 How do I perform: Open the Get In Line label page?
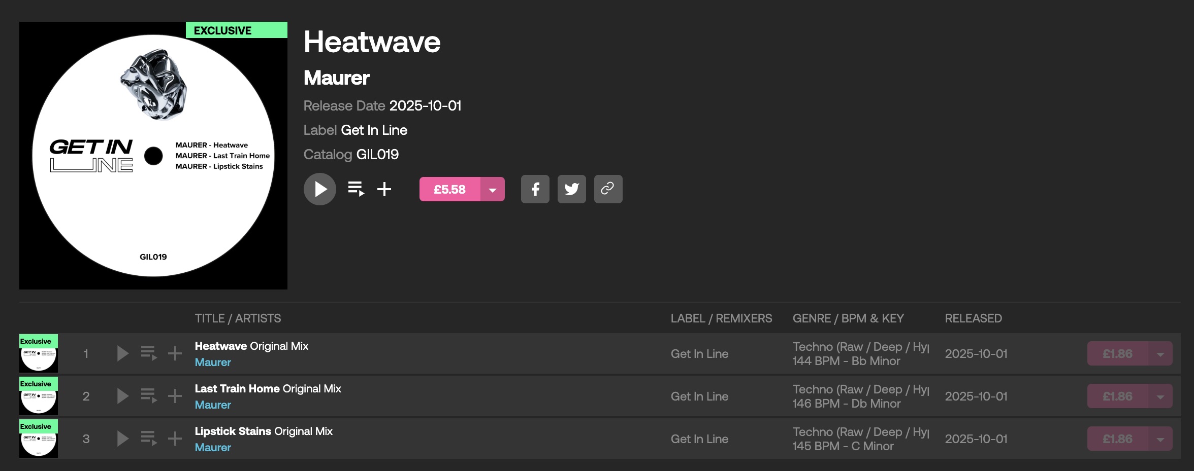point(374,130)
